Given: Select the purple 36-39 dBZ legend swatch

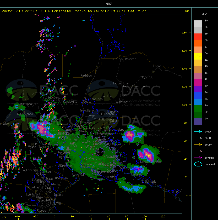Looking at the screenshot, I should point(198,89).
